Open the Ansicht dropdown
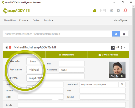Viewport: 135px width, 108px height. [x=48, y=20]
